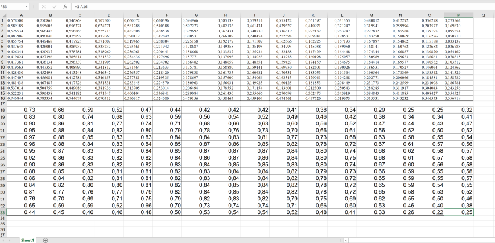Click the Name Box showing P33

12,6
